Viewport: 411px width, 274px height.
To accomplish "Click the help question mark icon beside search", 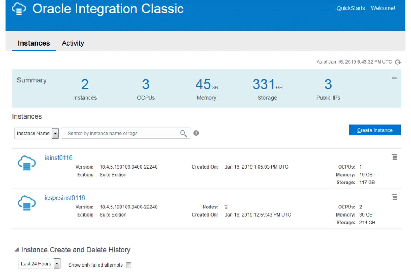I will pyautogui.click(x=196, y=133).
